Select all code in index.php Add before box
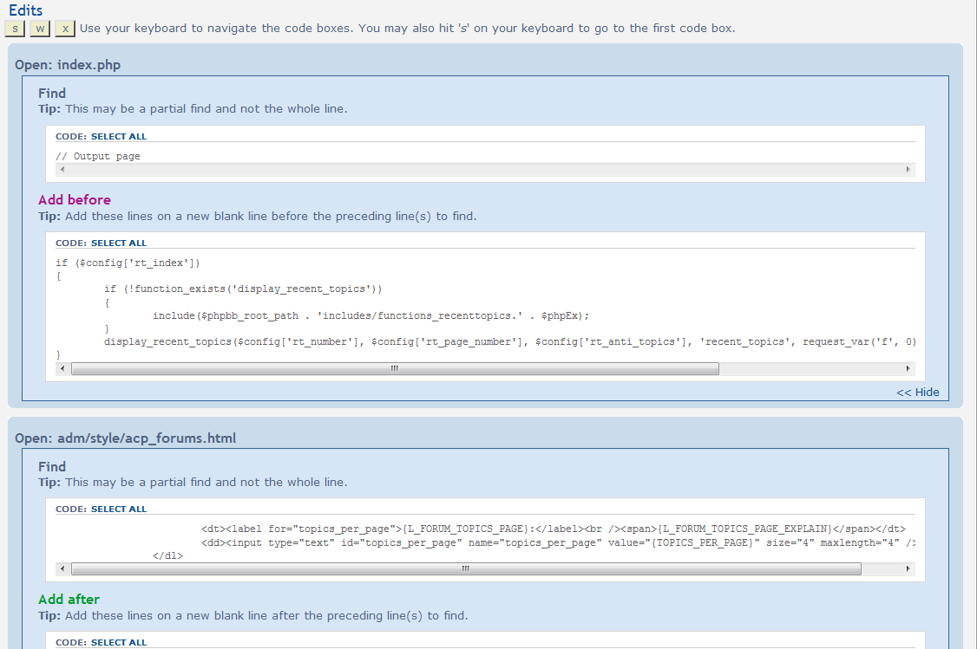 coord(119,243)
